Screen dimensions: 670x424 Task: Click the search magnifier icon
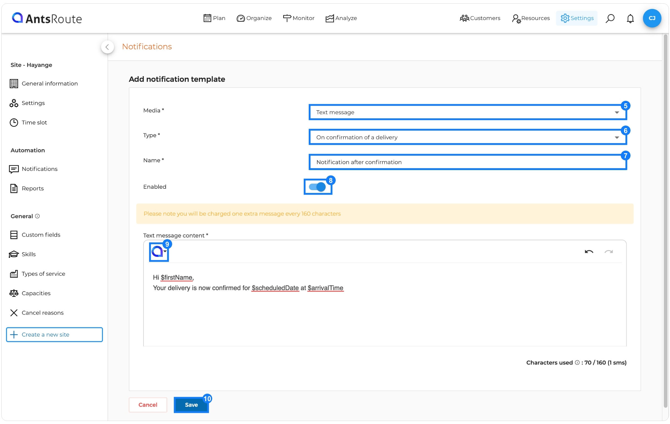pos(610,18)
